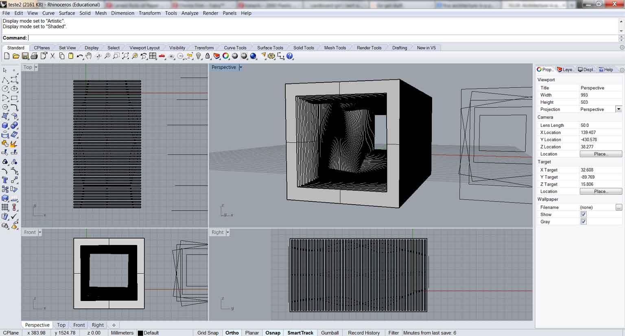
Task: Open the four-viewport layout icon
Action: [x=153, y=56]
